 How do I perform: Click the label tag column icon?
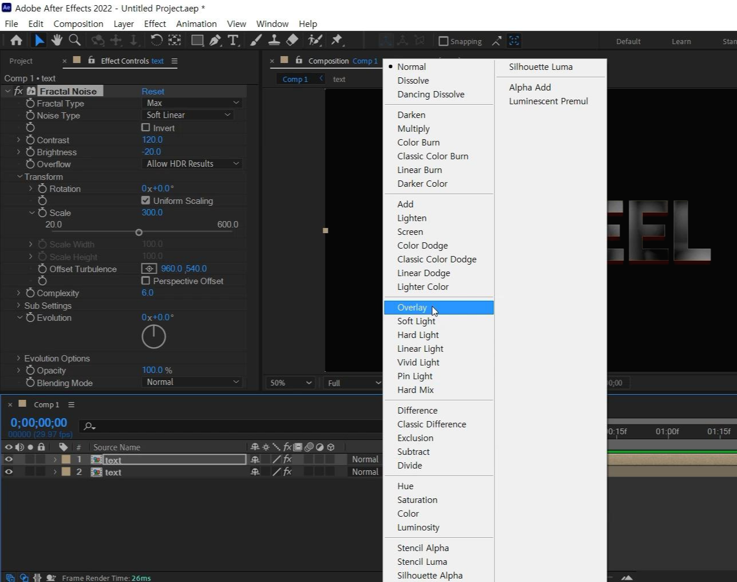tap(63, 447)
